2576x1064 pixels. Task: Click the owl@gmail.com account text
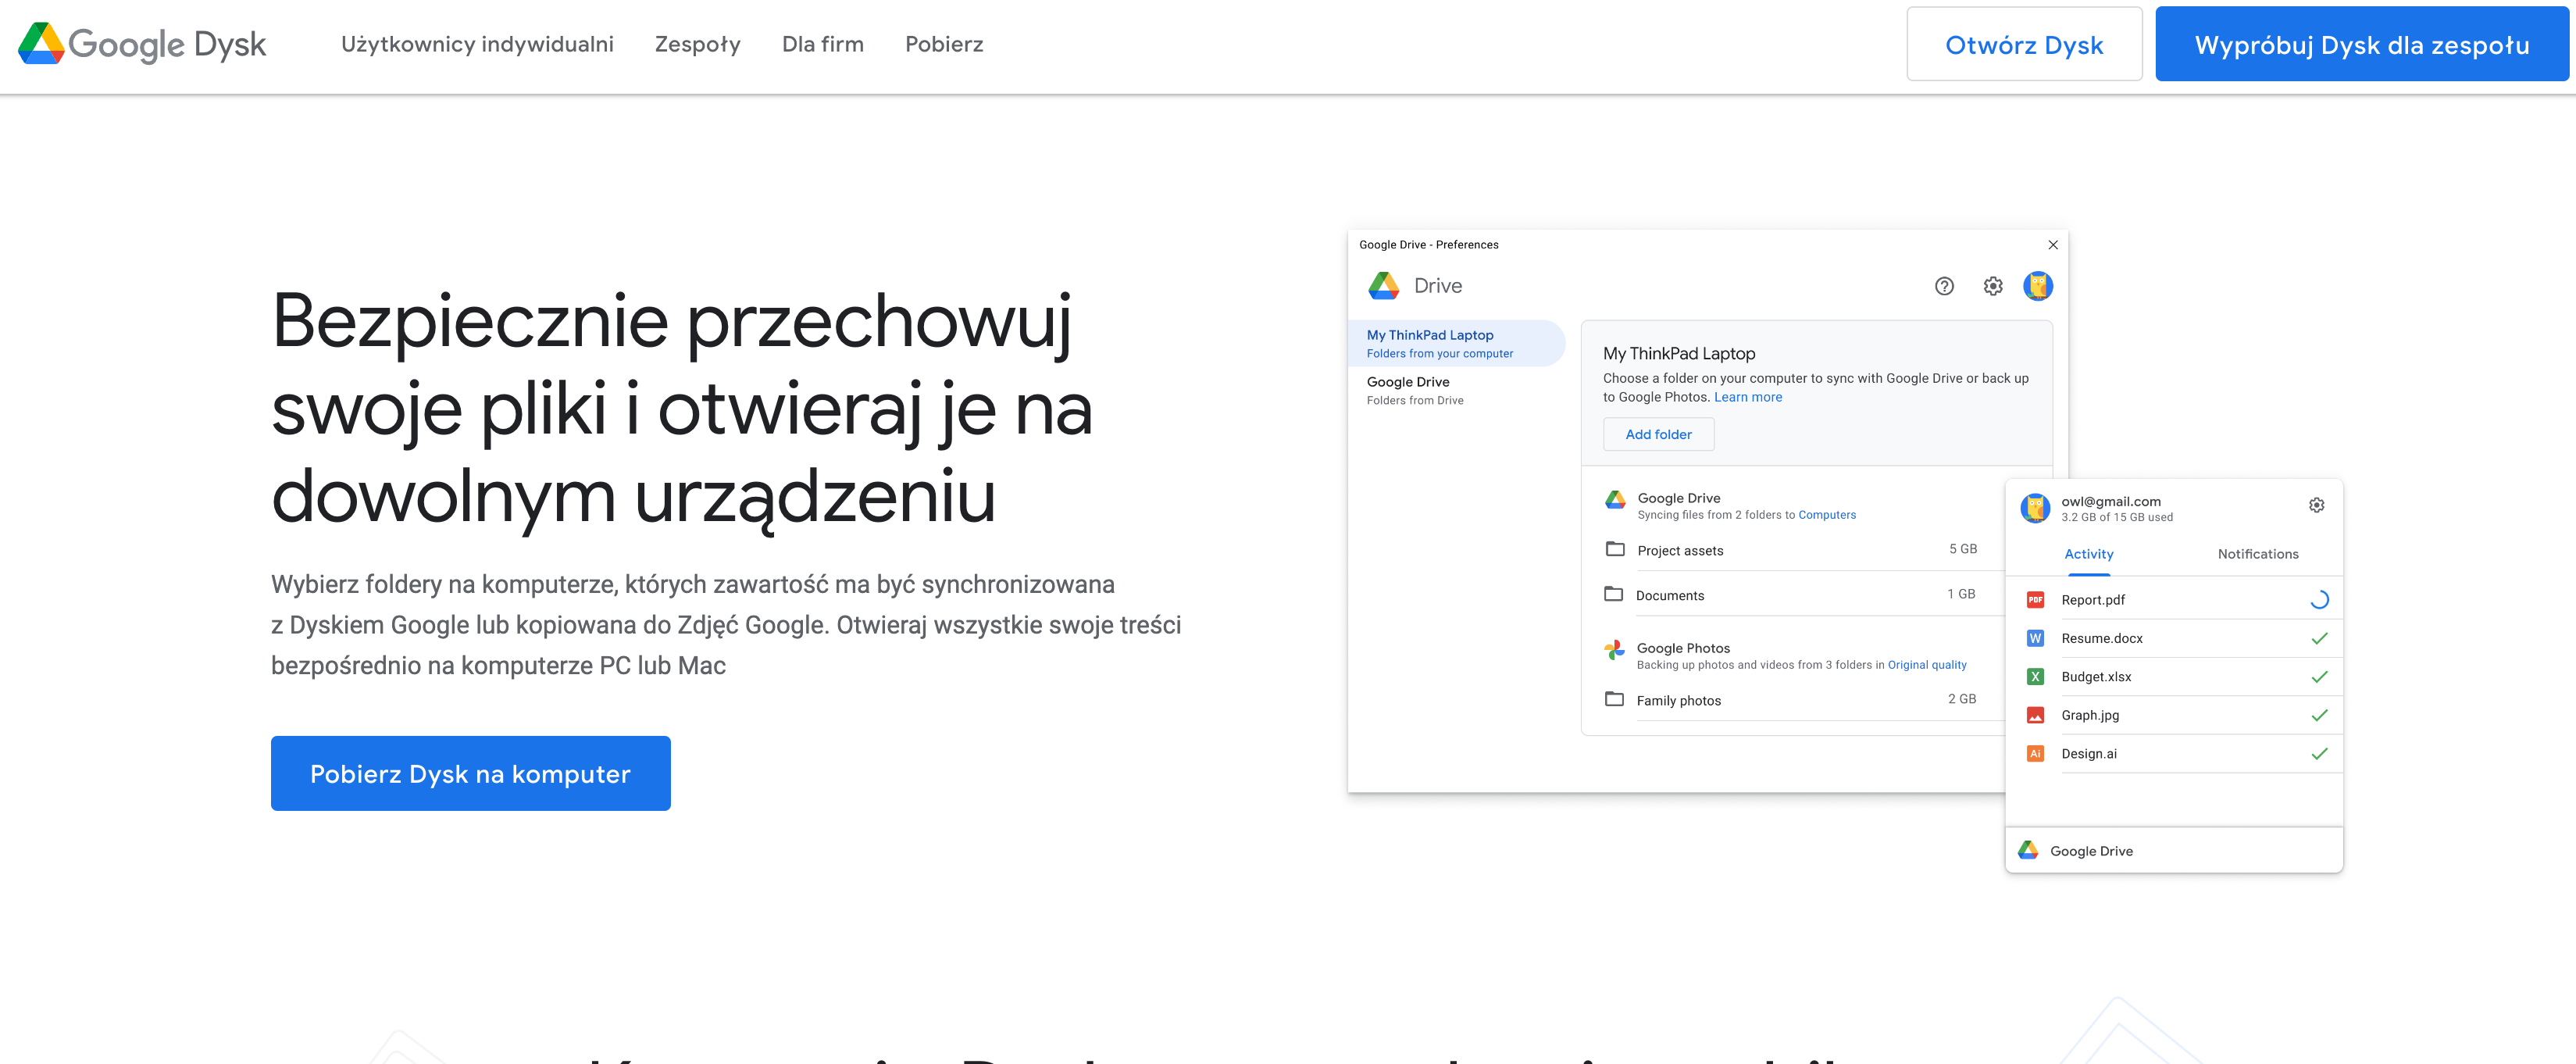(x=2110, y=501)
